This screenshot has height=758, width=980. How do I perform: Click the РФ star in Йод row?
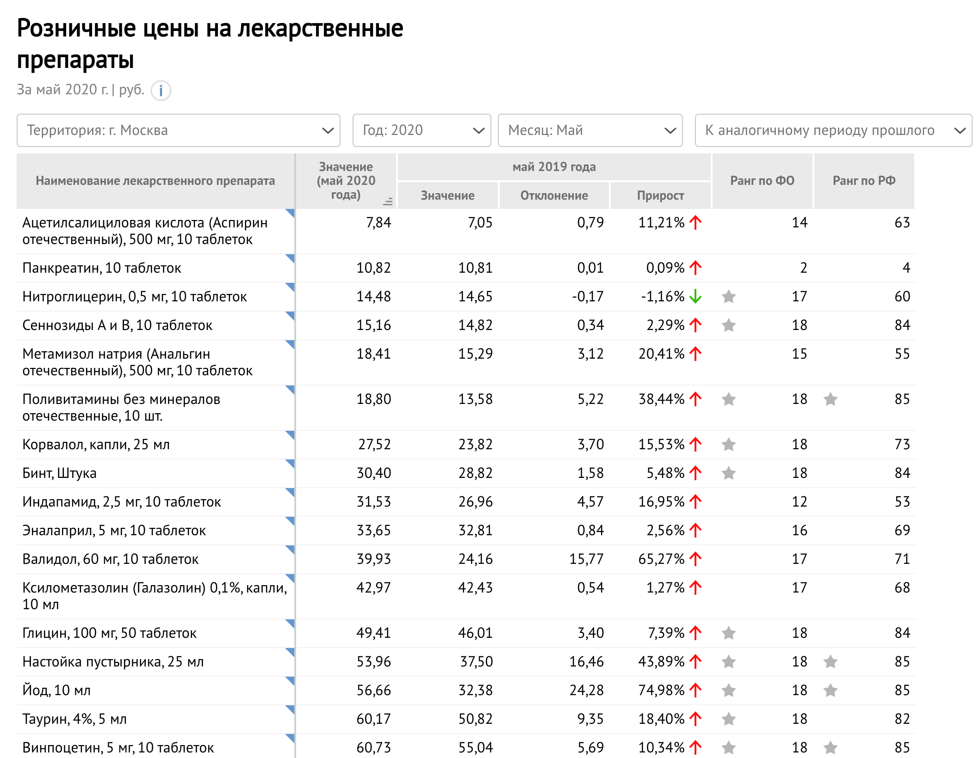point(831,690)
